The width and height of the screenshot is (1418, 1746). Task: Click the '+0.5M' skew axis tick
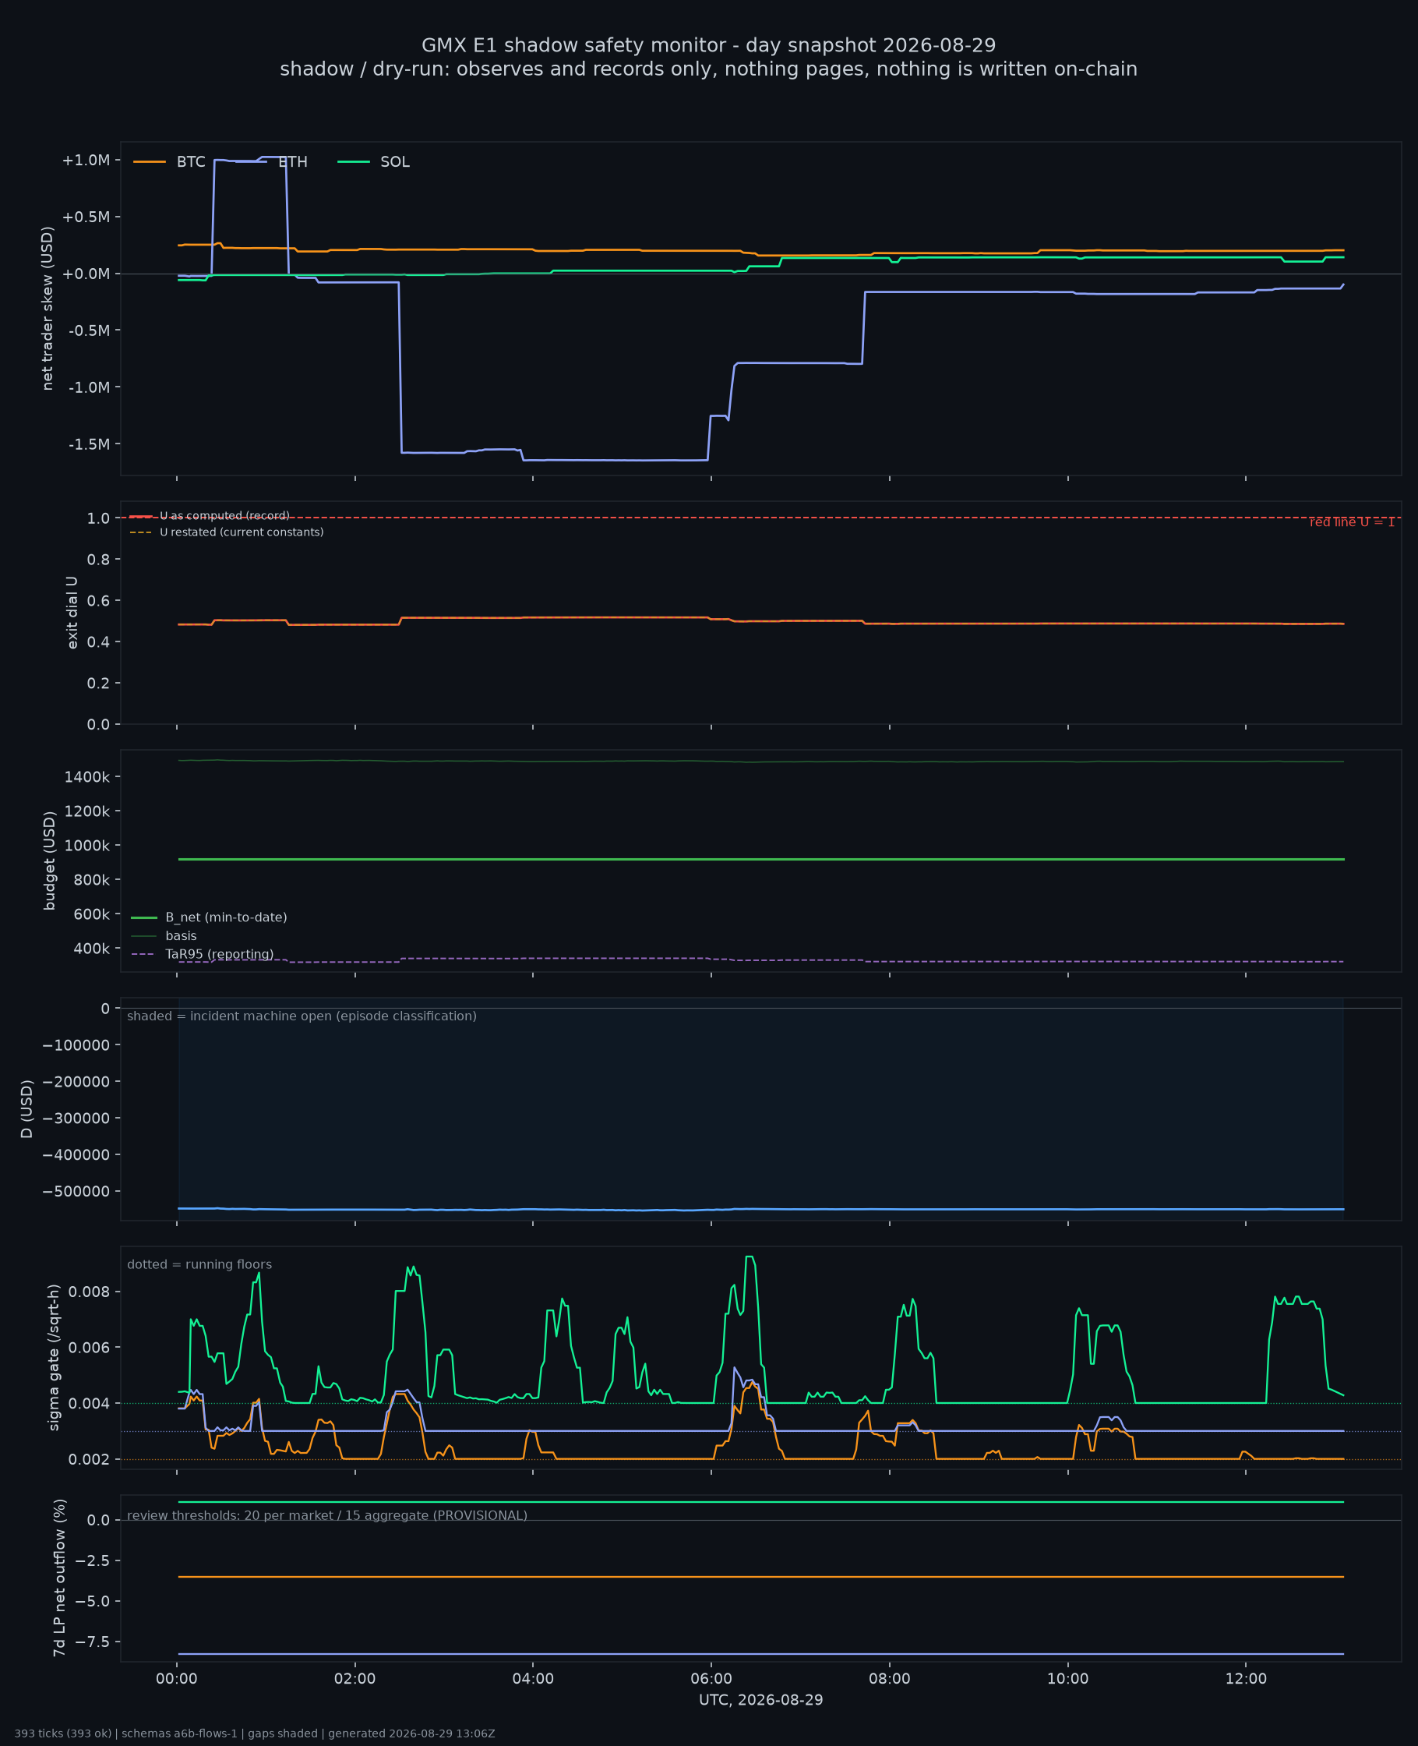(x=86, y=217)
